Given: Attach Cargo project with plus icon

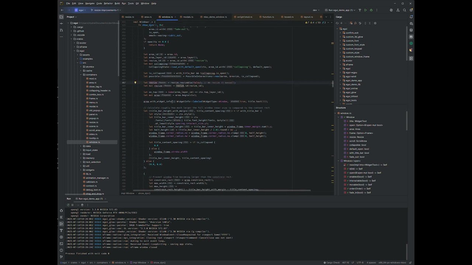Looking at the screenshot, I should tap(341, 23).
